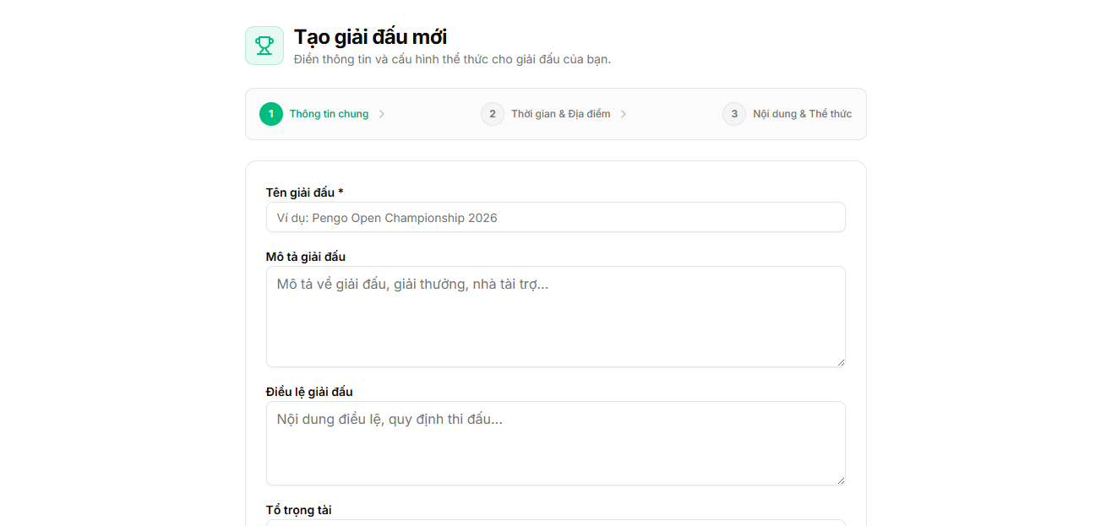Select step 1 Thông tin chung

[322, 114]
